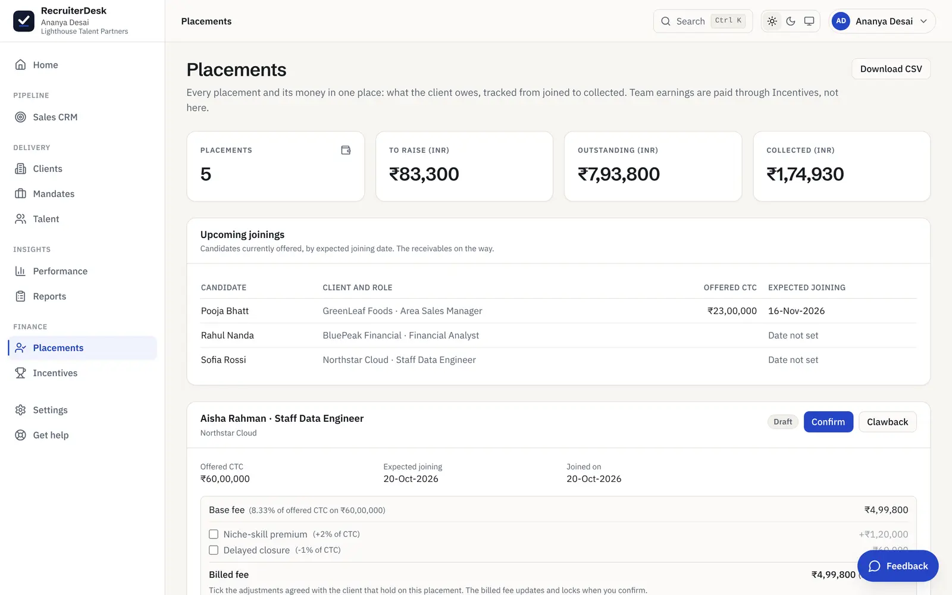Click the ₹1,74,930 collected amount
Screen dimensions: 952x595
[x=805, y=174]
